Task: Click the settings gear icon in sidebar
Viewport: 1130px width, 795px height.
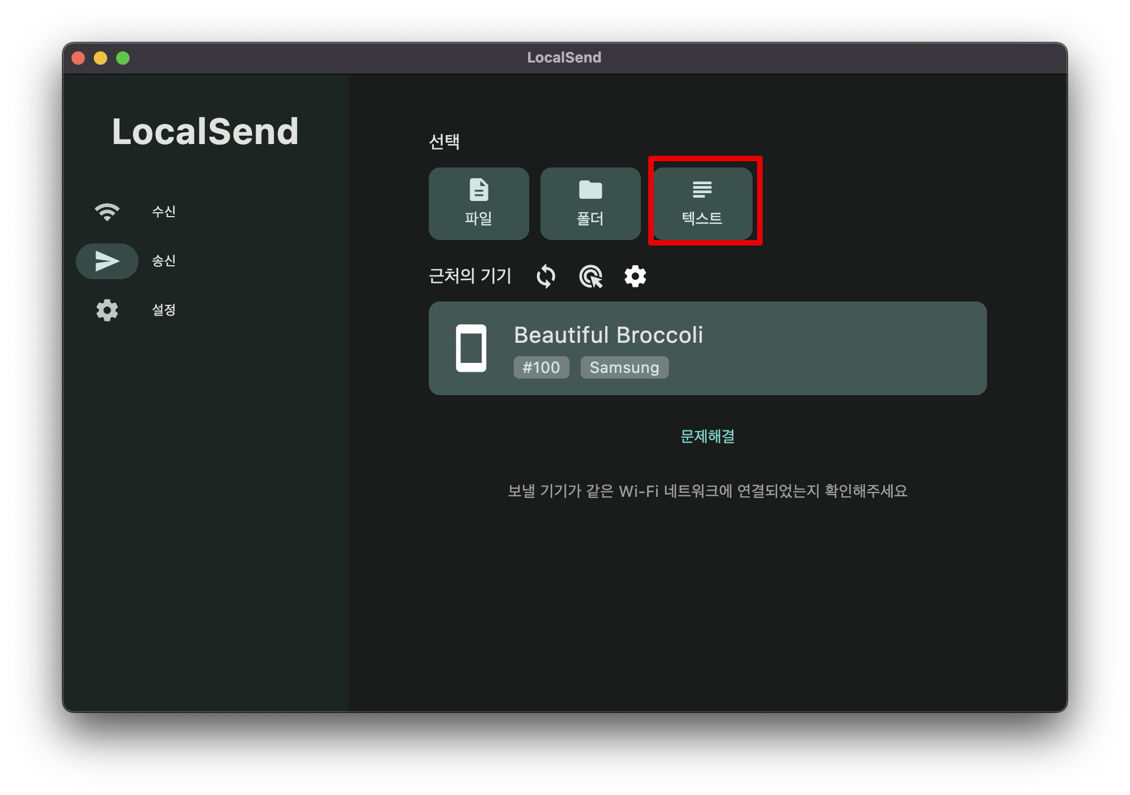Action: point(107,310)
